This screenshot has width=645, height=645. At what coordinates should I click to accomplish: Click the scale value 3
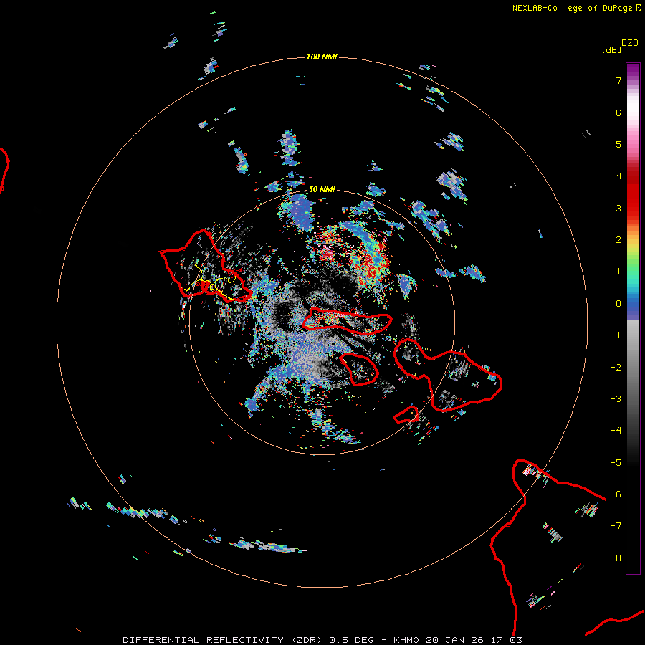point(618,208)
